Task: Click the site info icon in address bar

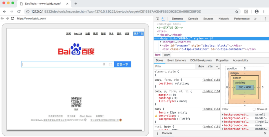Action: (28, 12)
